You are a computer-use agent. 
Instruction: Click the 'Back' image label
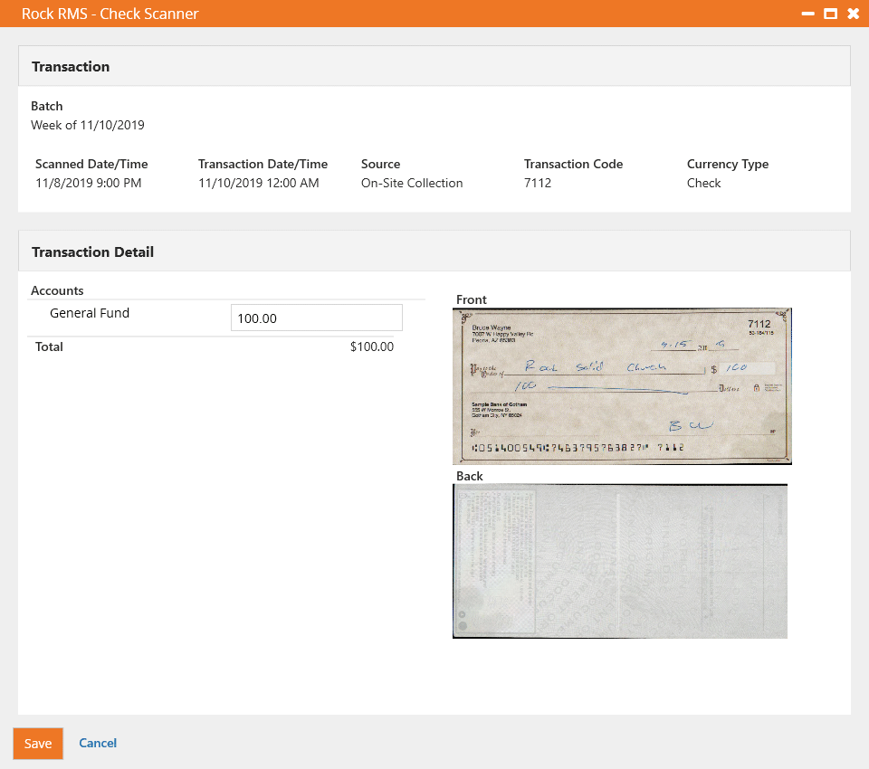tap(470, 476)
